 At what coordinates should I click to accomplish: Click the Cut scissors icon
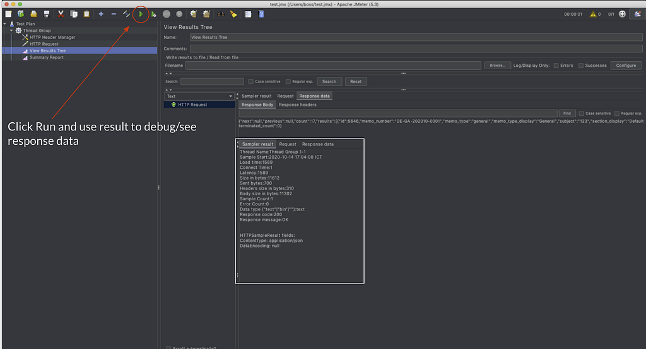click(61, 14)
